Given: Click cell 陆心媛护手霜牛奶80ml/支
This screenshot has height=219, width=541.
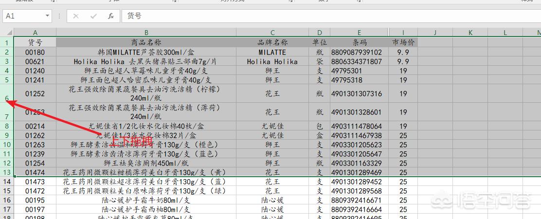Looking at the screenshot, I should click(x=146, y=200).
